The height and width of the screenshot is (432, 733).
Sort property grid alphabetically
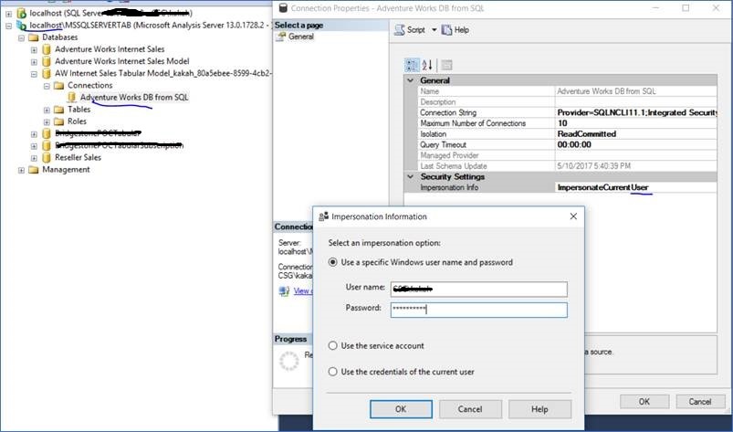point(427,65)
